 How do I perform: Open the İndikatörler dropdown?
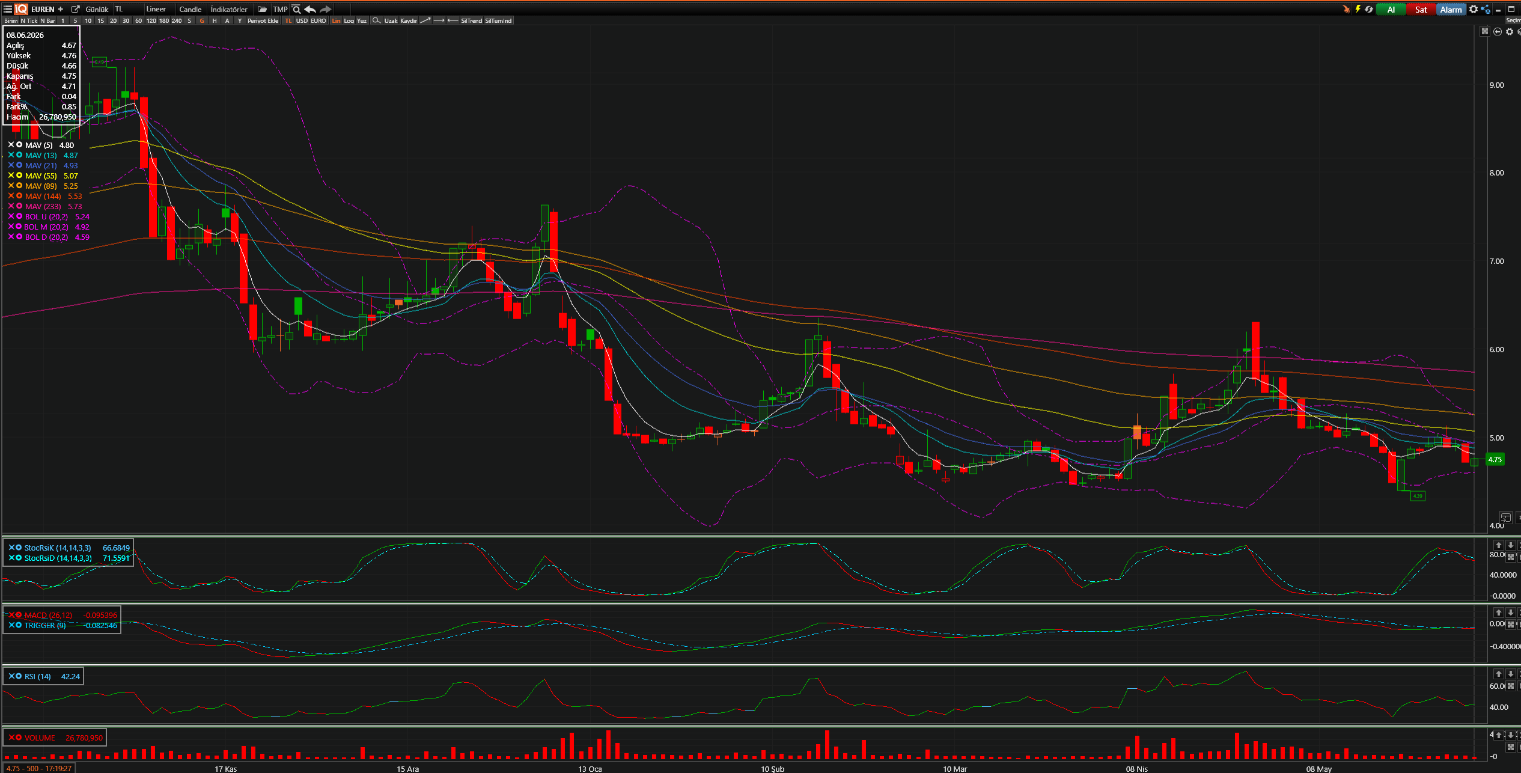pos(230,9)
